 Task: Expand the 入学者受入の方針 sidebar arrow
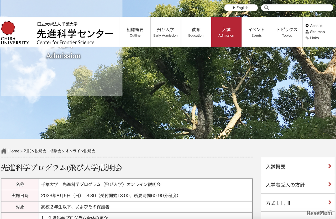(330, 184)
